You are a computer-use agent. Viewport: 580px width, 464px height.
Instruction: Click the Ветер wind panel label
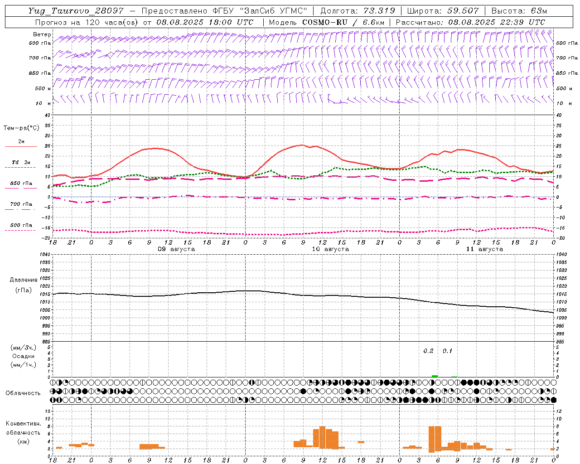pyautogui.click(x=42, y=34)
